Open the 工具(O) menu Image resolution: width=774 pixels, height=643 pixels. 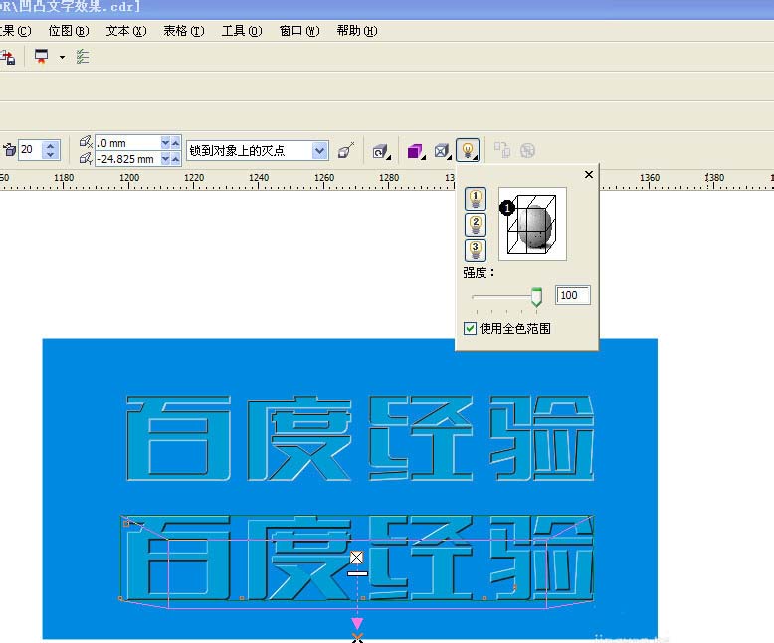click(242, 31)
